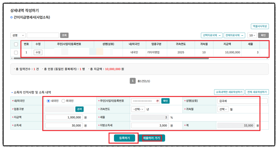This screenshot has height=149, width=278.
Task: Click the 지급액 column header
Action: (227, 44)
